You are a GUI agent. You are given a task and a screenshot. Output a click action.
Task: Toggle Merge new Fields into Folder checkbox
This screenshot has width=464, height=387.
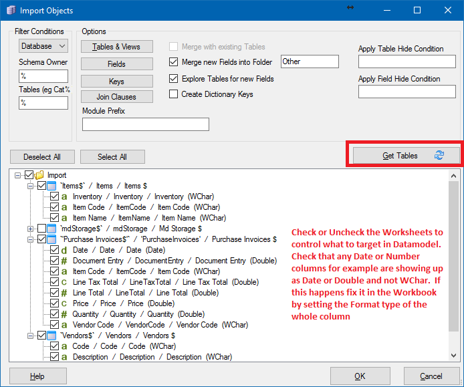coord(173,62)
